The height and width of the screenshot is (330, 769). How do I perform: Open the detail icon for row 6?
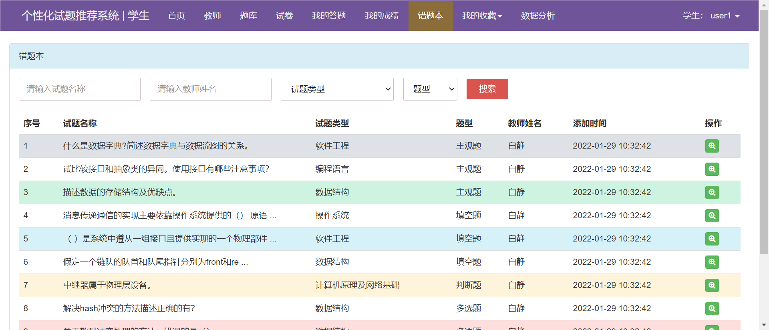coord(712,262)
